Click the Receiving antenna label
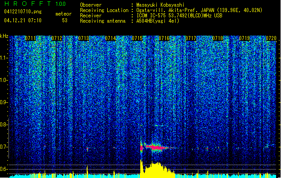Image resolution: width=281 pixels, height=178 pixels. tap(103, 21)
